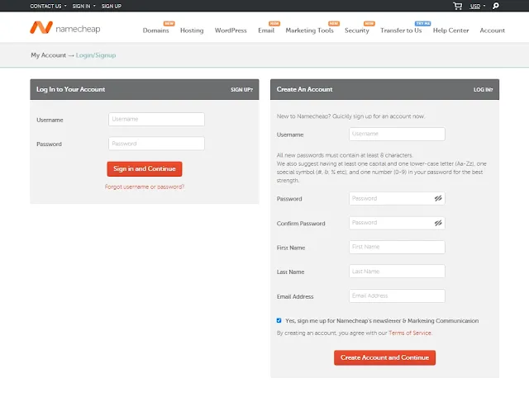Screen dimensions: 529x397
Task: Click the newsletter checkbox label text
Action: 382,321
